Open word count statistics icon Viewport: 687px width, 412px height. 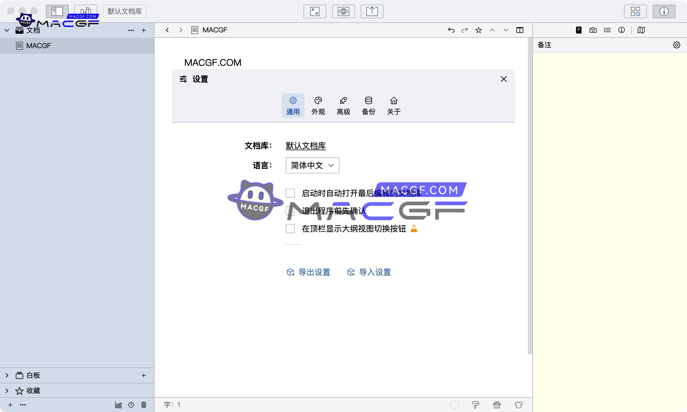coord(118,405)
